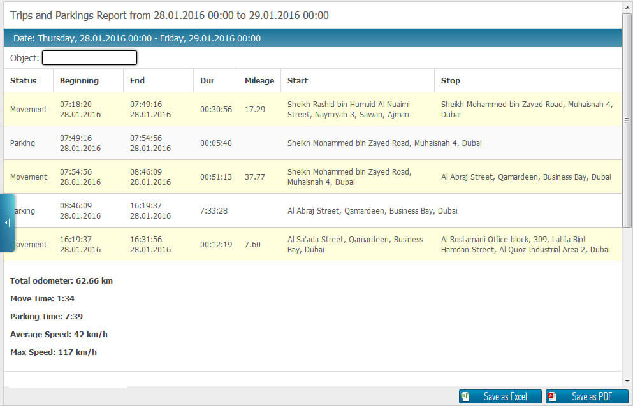The width and height of the screenshot is (633, 406).
Task: Select the 7.60 mileage cell
Action: 252,245
